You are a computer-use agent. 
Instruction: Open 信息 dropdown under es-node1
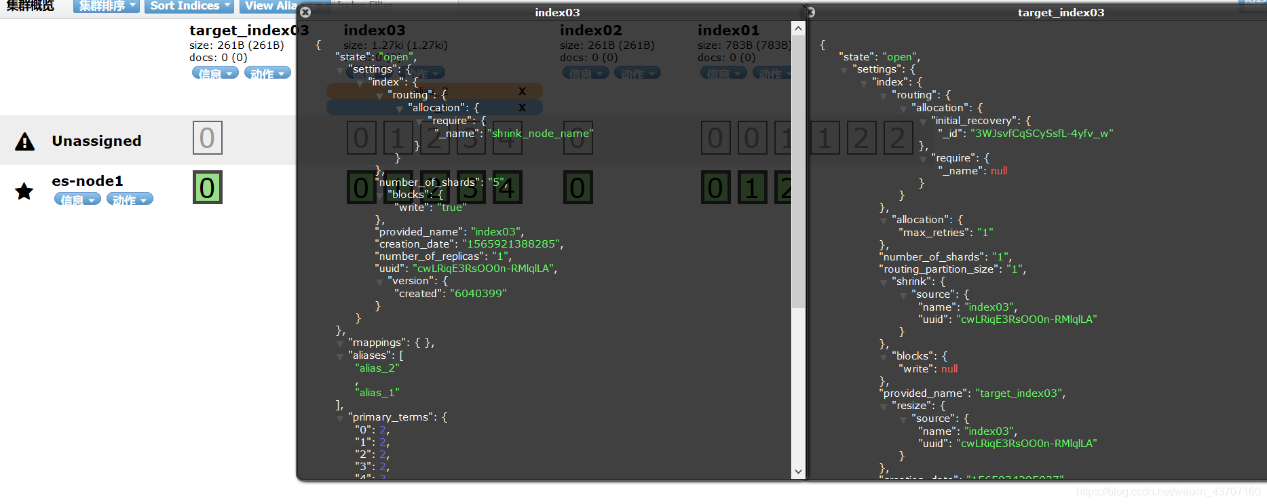[x=77, y=199]
